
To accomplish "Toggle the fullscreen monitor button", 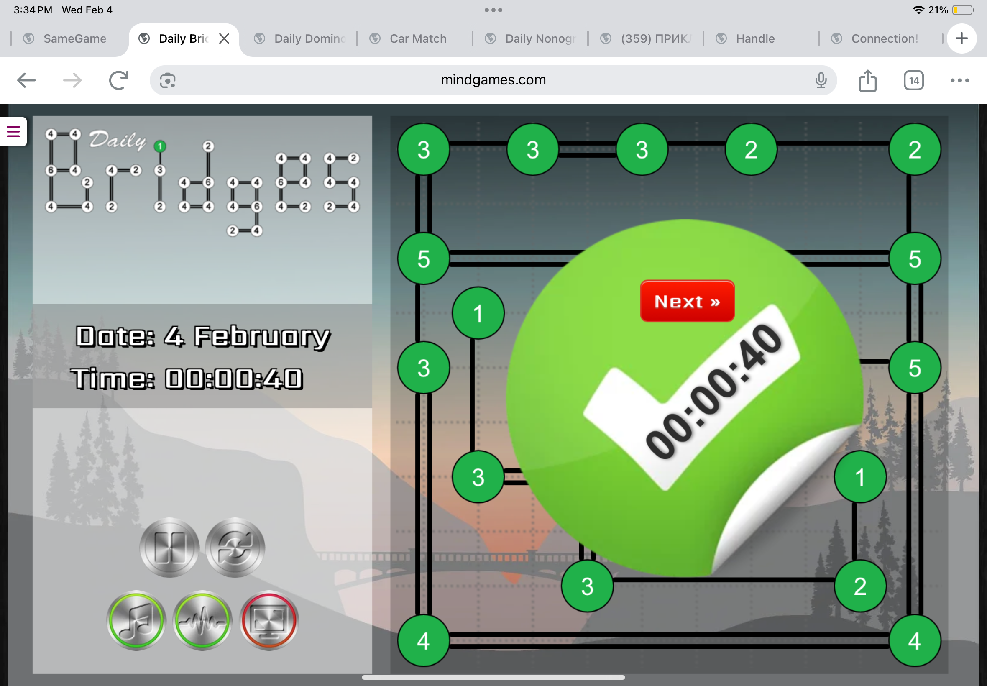I will (x=269, y=620).
